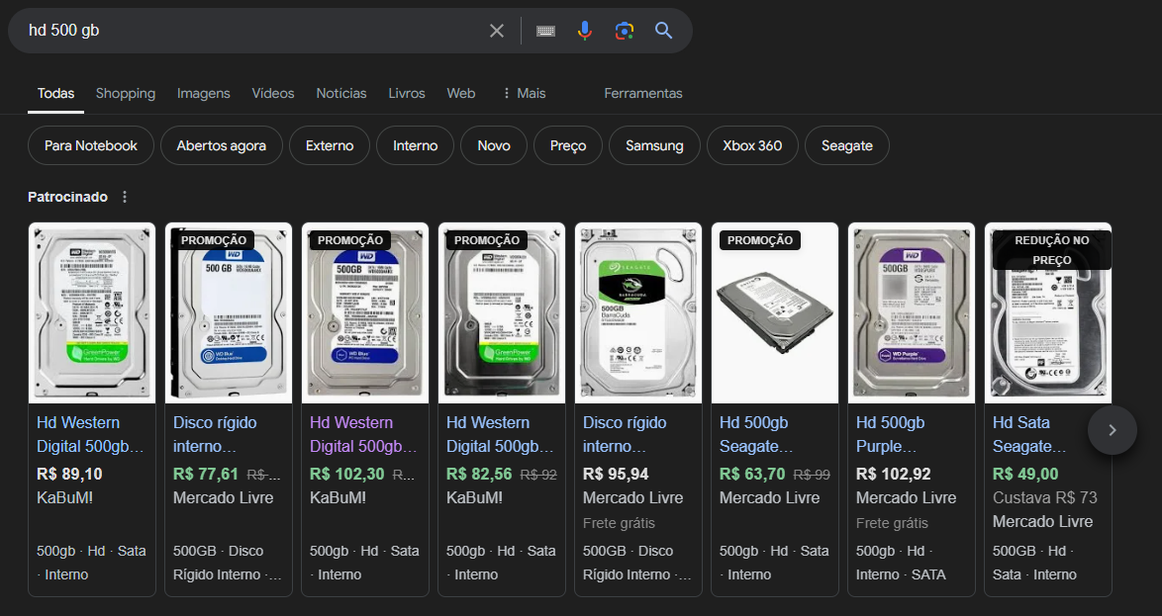This screenshot has width=1162, height=616.
Task: Open the Vídeos tab
Action: click(273, 93)
